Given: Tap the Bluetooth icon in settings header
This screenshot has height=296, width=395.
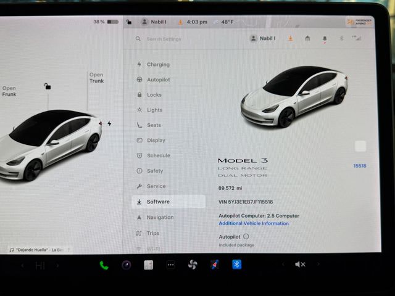Looking at the screenshot, I should [341, 38].
